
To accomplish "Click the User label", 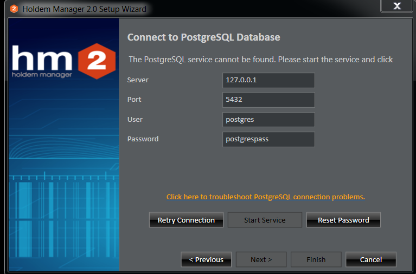I will 135,120.
